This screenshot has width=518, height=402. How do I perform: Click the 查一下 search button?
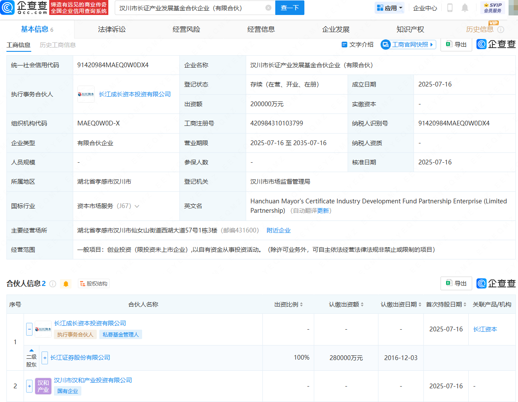(290, 8)
